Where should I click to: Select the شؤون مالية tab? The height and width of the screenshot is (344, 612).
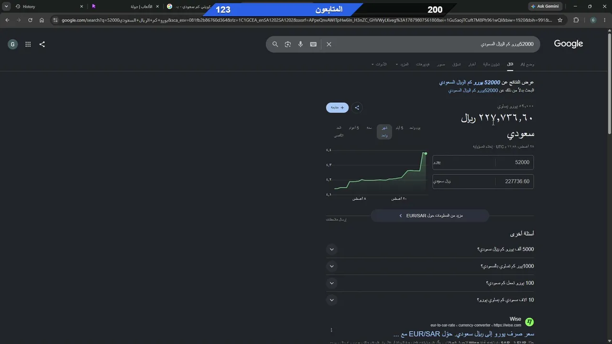pyautogui.click(x=492, y=64)
